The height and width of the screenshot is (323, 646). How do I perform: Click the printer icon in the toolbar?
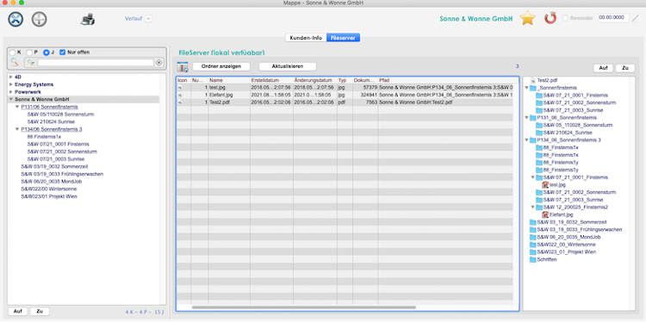tap(88, 19)
